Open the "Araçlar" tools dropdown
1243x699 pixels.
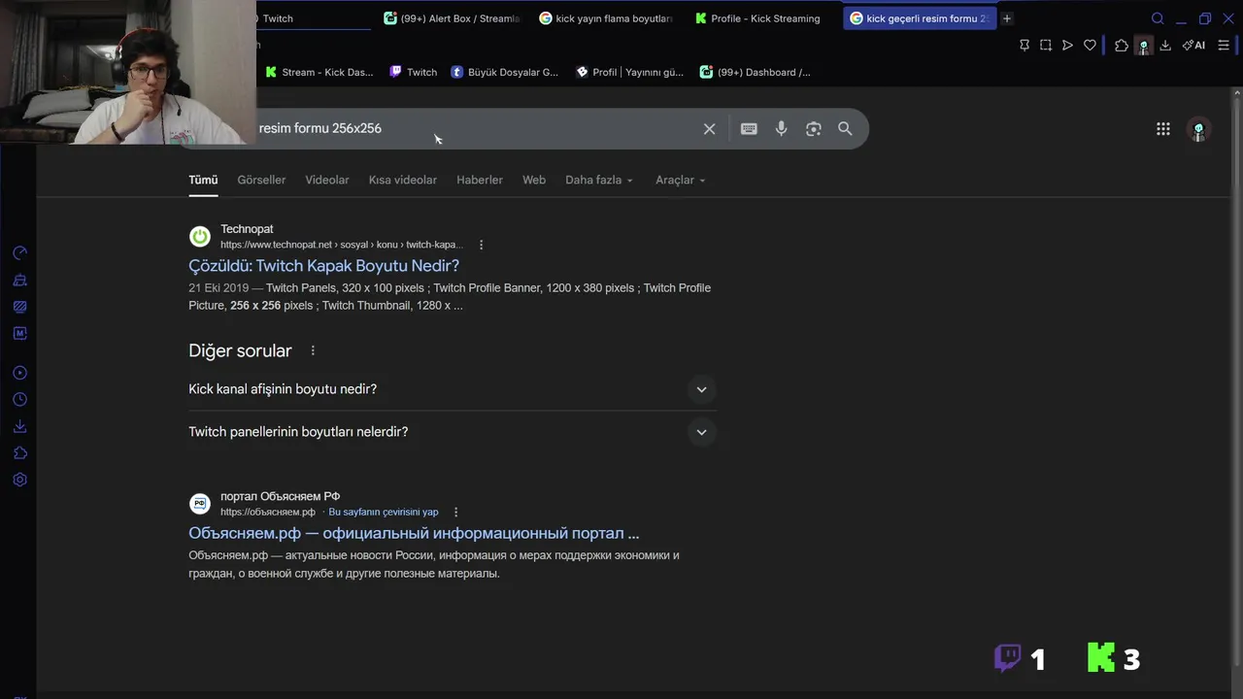680,180
